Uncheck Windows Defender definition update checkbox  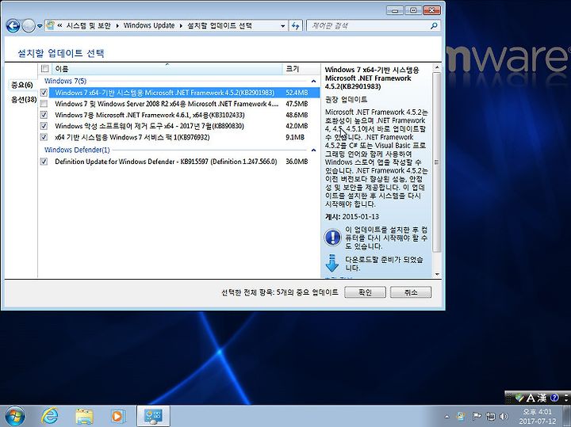tap(44, 162)
